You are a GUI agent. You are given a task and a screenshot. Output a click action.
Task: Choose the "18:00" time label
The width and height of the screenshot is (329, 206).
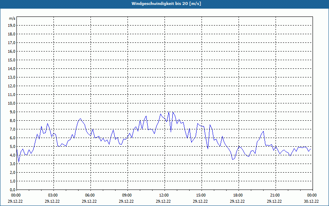click(238, 195)
